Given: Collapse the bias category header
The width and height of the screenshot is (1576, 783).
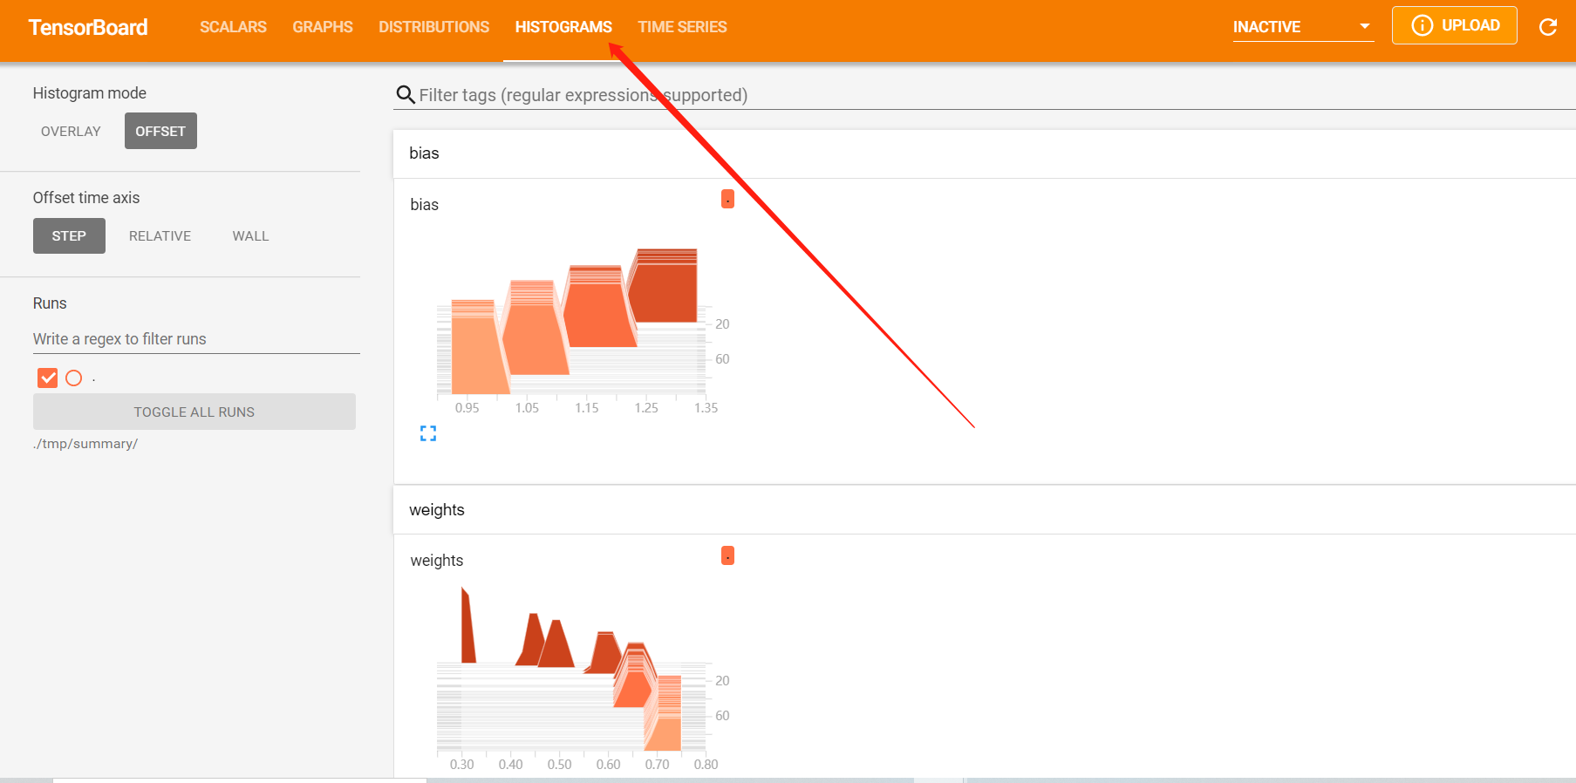Looking at the screenshot, I should pyautogui.click(x=984, y=153).
